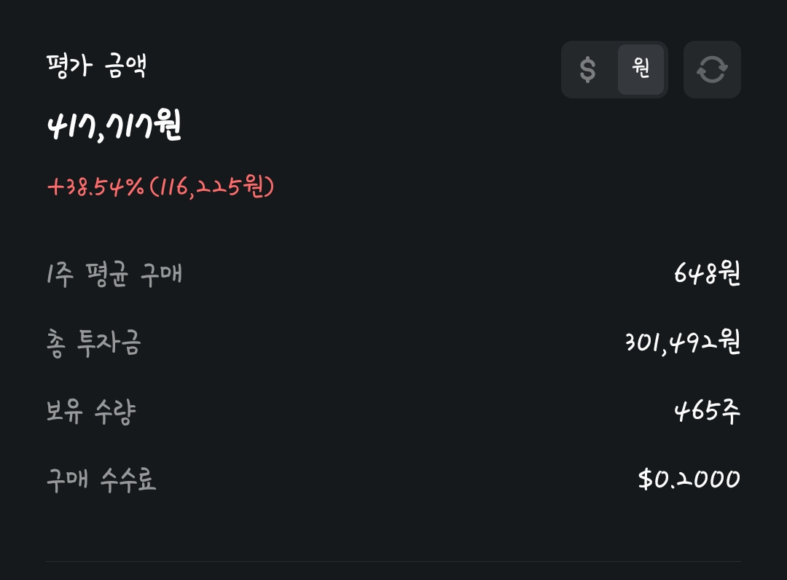Click the 465주 holdings quantity value

click(x=707, y=412)
